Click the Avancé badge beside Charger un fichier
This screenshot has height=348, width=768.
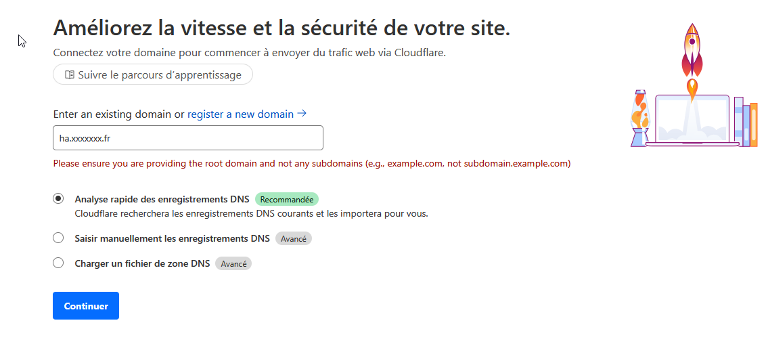coord(233,263)
